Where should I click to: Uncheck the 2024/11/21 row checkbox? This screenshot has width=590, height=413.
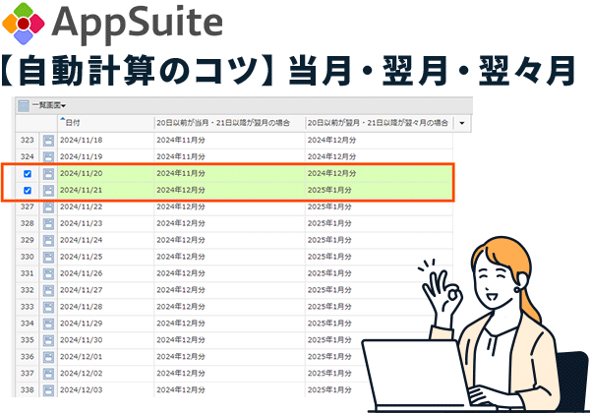28,191
